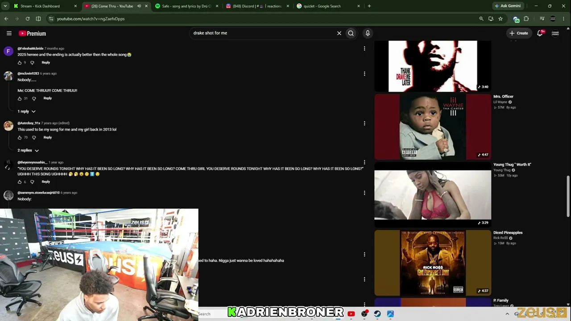Select the Come Thru - YouTube tab

pyautogui.click(x=112, y=6)
